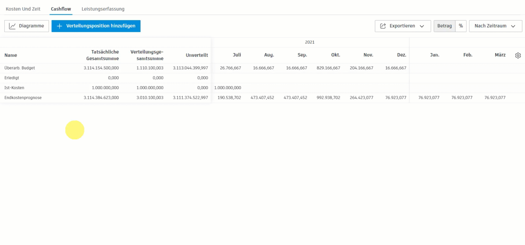The height and width of the screenshot is (245, 525).
Task: Click the chart icon in Diagramme button
Action: (x=12, y=26)
